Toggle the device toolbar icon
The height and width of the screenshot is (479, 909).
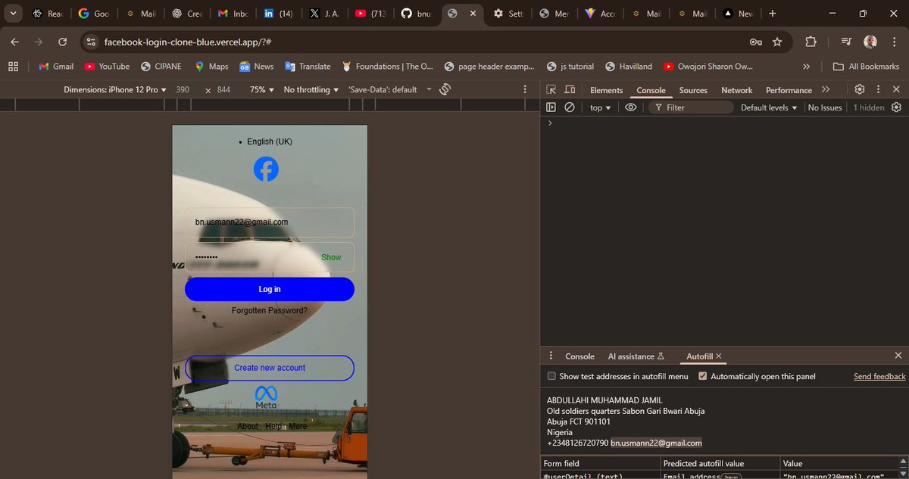coord(570,89)
